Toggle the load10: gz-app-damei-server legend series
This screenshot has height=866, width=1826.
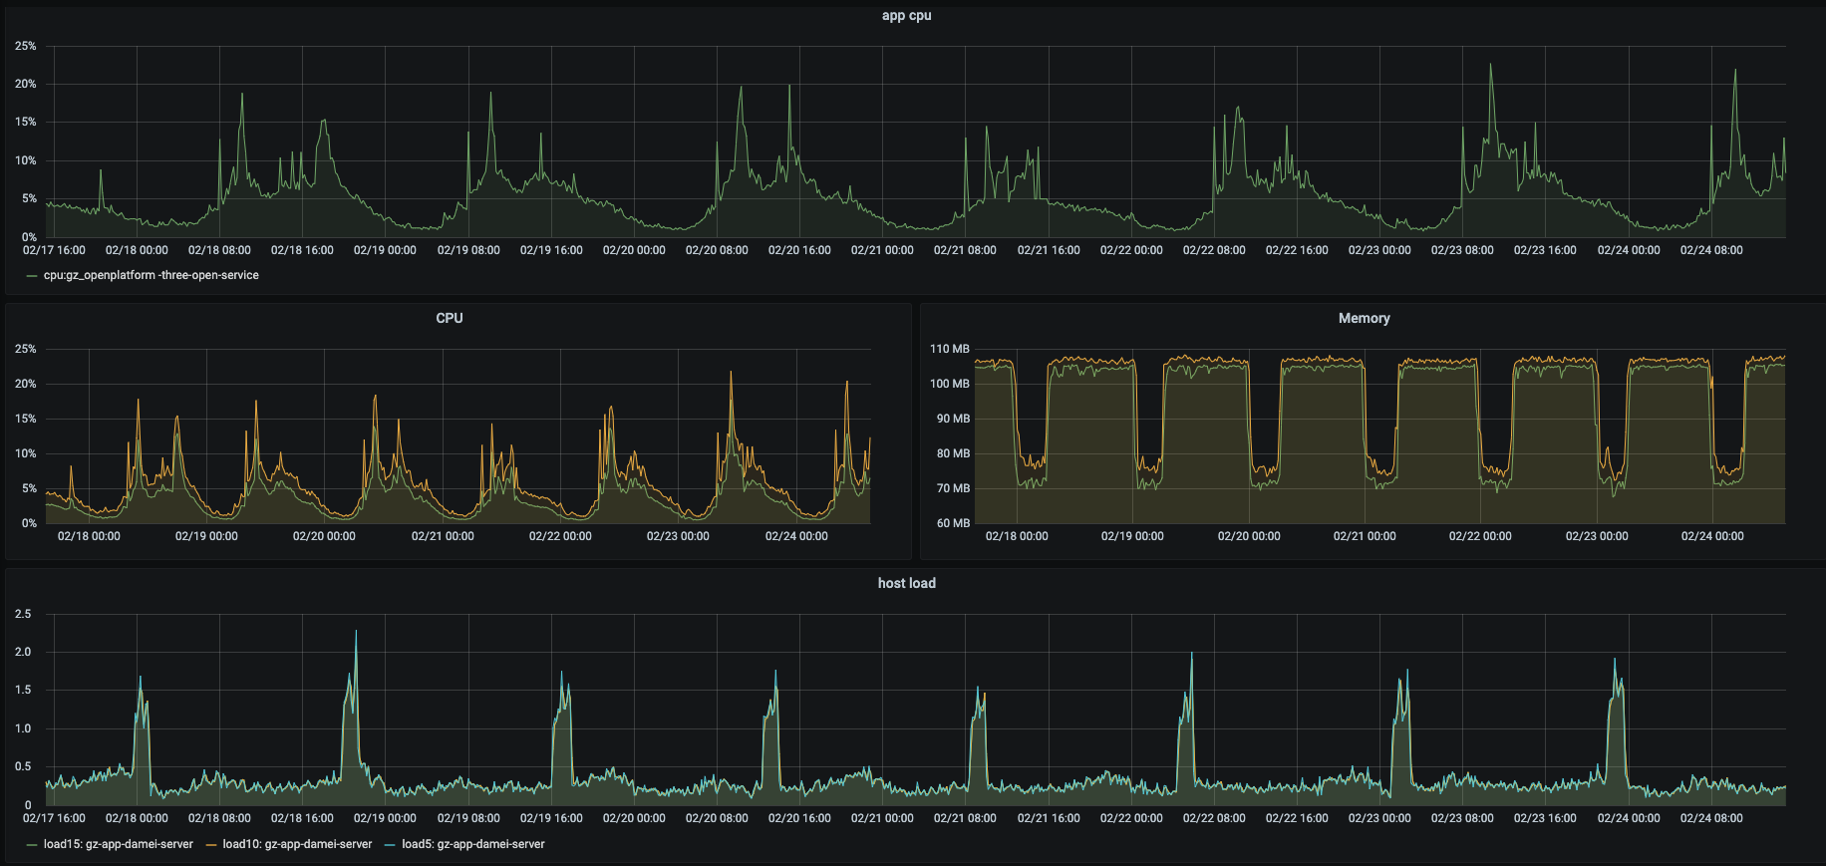coord(297,844)
